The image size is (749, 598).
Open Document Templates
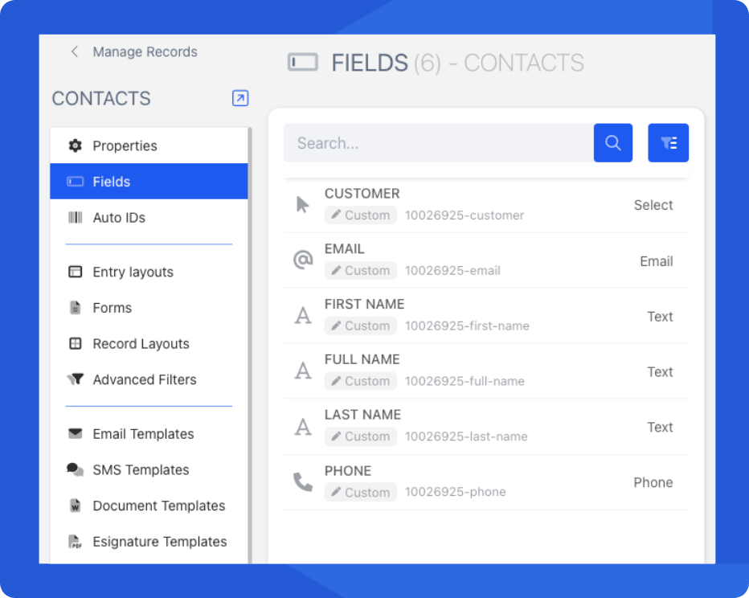(149, 506)
